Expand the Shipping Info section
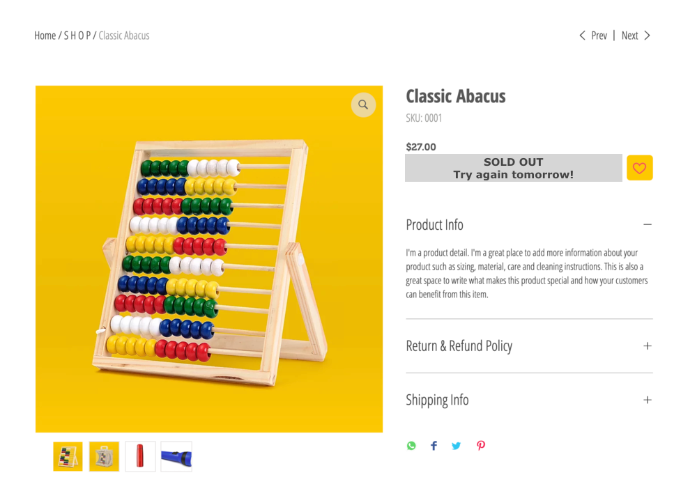Viewport: 697px width, 482px height. click(648, 400)
